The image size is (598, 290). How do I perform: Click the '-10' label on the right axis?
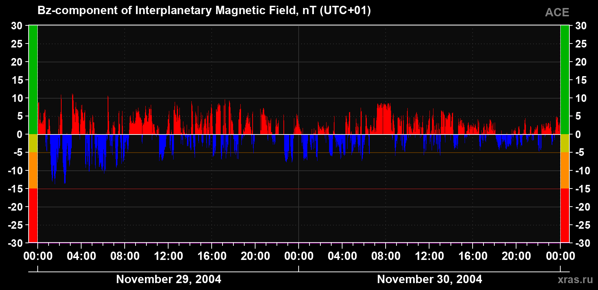[583, 171]
